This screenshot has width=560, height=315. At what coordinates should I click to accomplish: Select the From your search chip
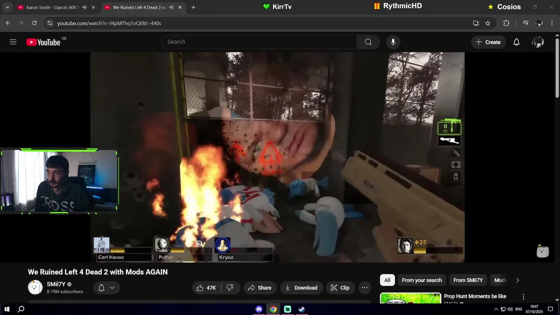pyautogui.click(x=422, y=280)
